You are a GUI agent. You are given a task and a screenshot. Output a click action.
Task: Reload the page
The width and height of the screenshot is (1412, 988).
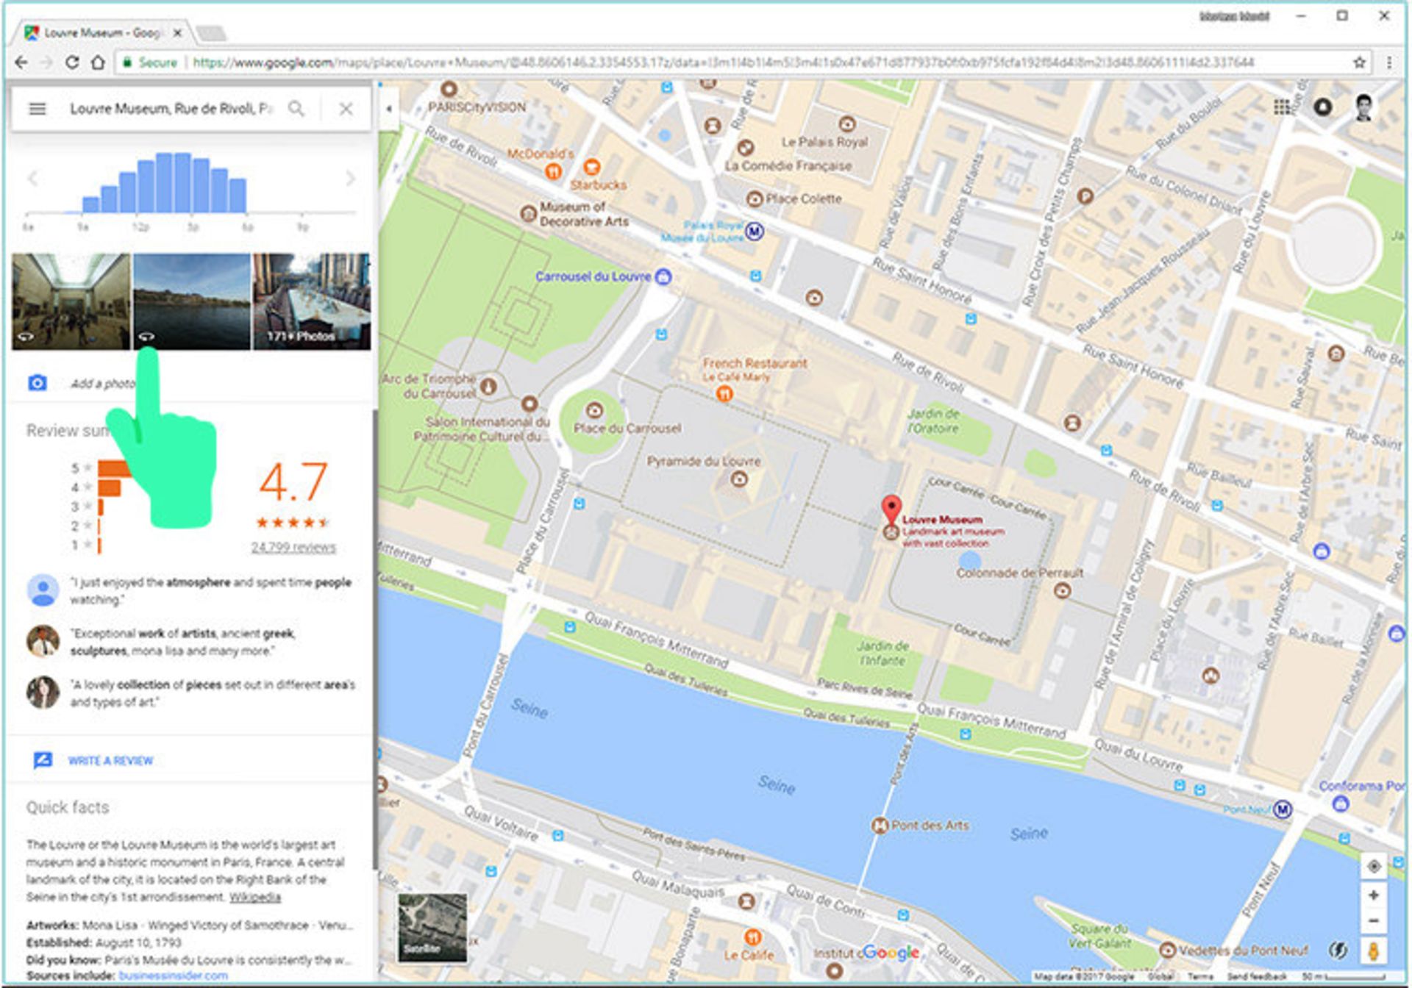click(x=72, y=62)
